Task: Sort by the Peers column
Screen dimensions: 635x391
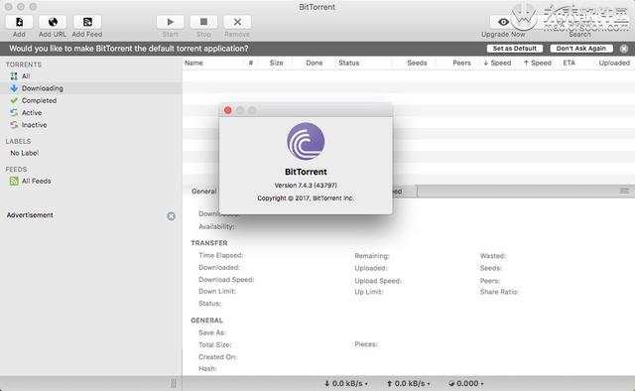Action: click(x=458, y=63)
